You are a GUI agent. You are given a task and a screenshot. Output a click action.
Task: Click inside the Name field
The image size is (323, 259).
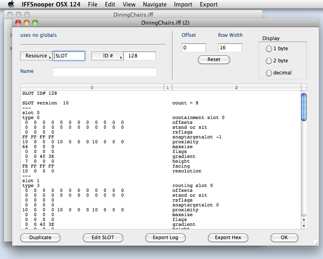point(103,72)
